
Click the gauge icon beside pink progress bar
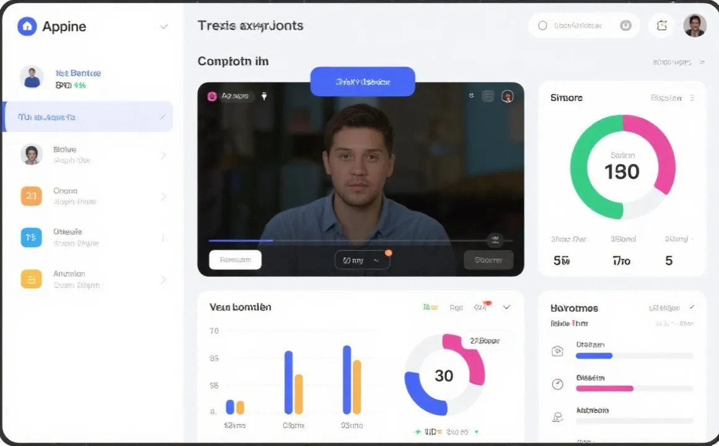(557, 384)
